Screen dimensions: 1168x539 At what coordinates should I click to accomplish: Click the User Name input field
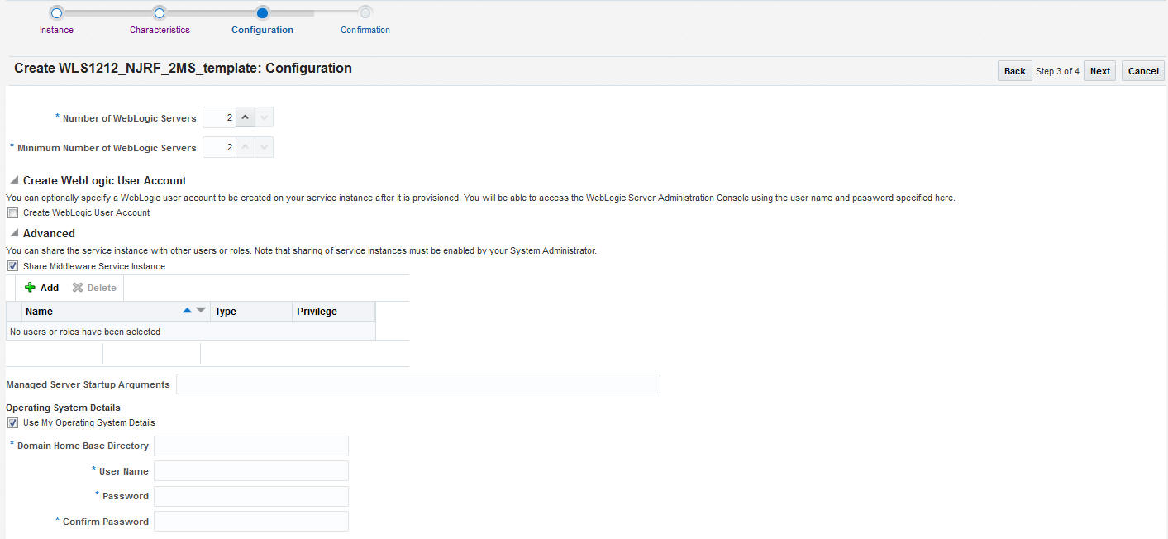click(251, 471)
